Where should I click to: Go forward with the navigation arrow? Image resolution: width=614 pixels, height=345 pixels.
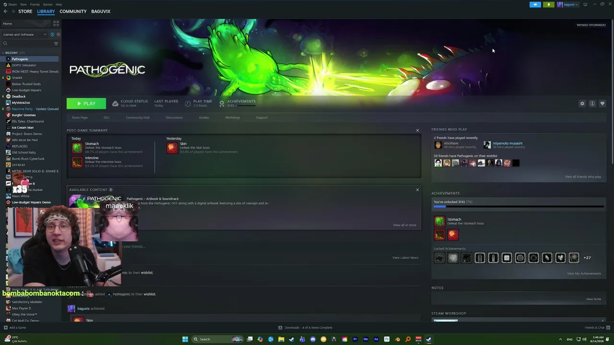point(12,11)
